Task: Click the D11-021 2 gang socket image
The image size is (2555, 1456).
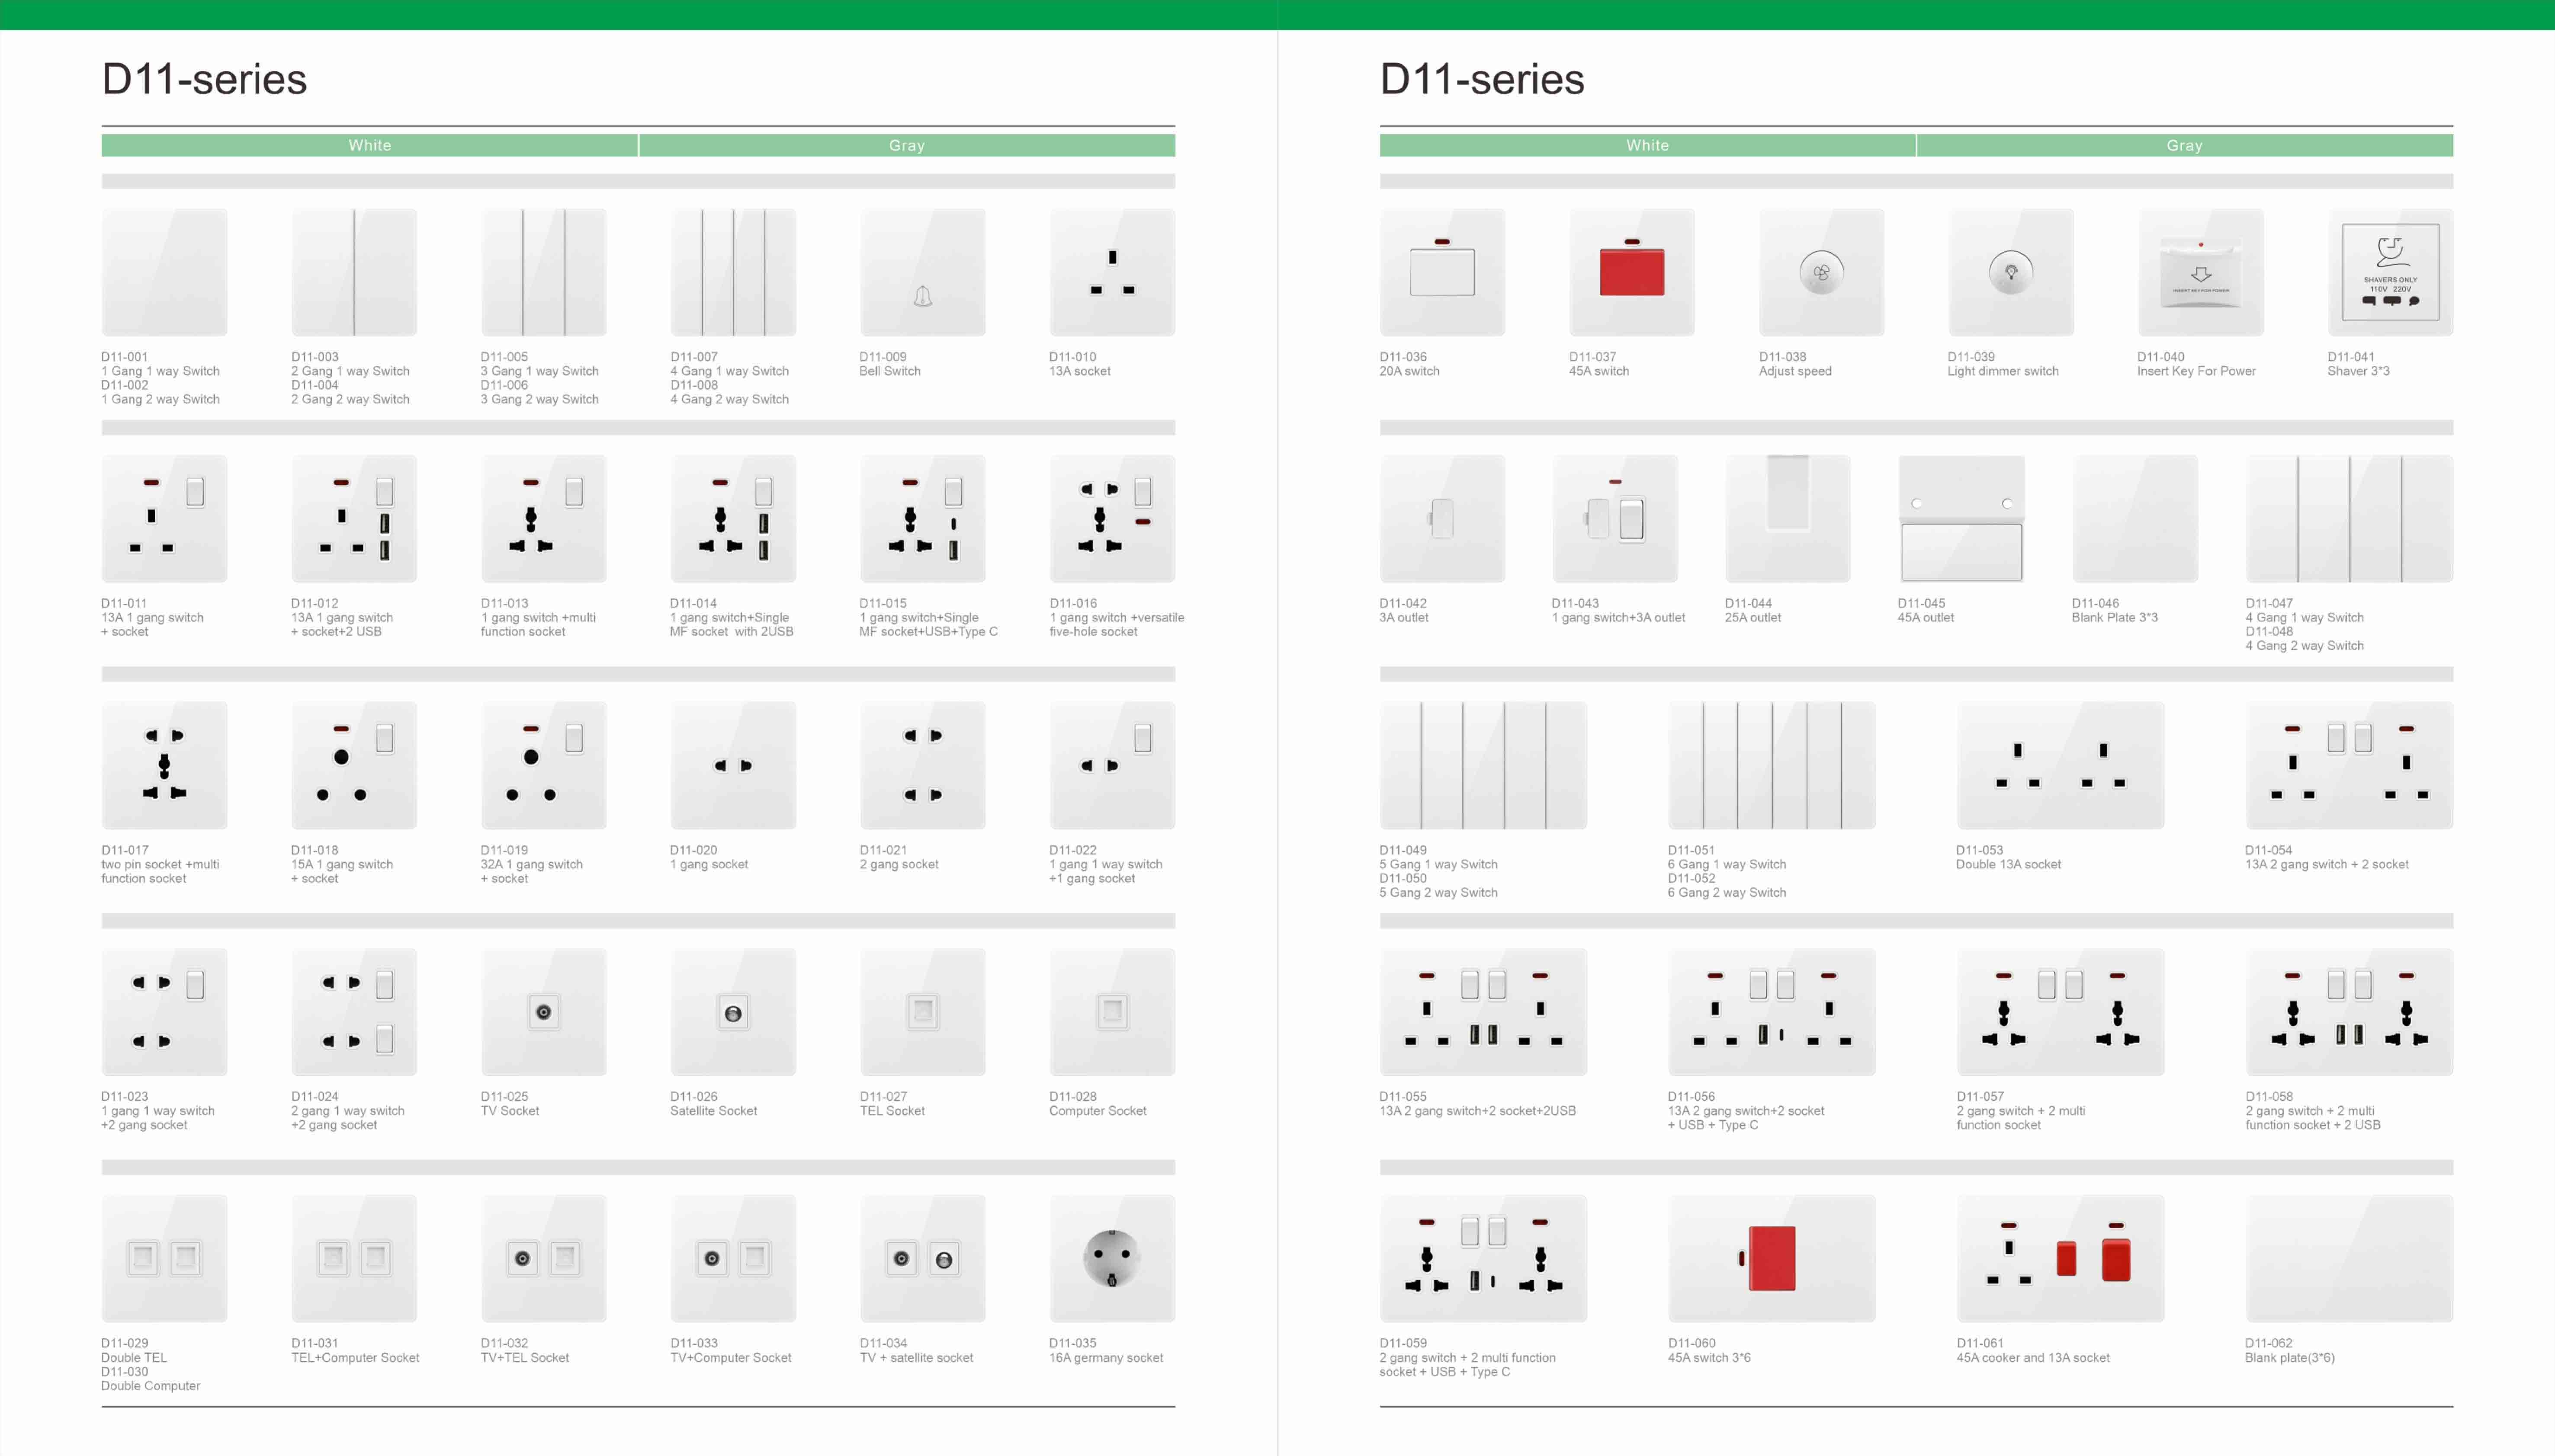Action: pyautogui.click(x=922, y=765)
